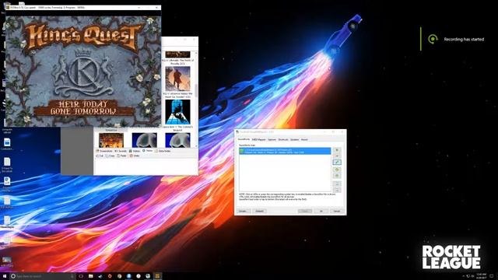Click inside the notes text area of the launcher

(146, 166)
